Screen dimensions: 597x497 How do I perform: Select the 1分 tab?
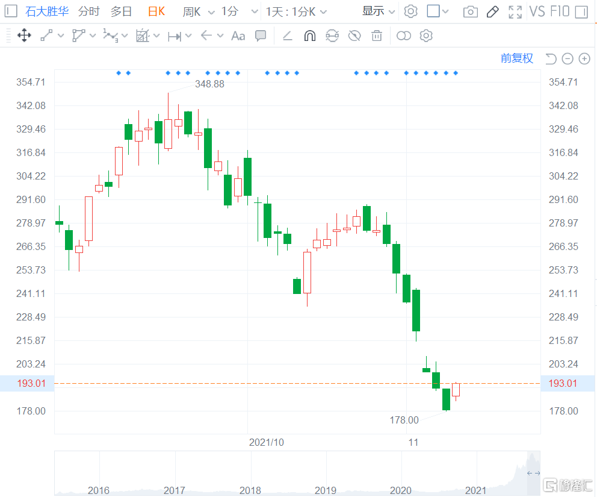[230, 11]
